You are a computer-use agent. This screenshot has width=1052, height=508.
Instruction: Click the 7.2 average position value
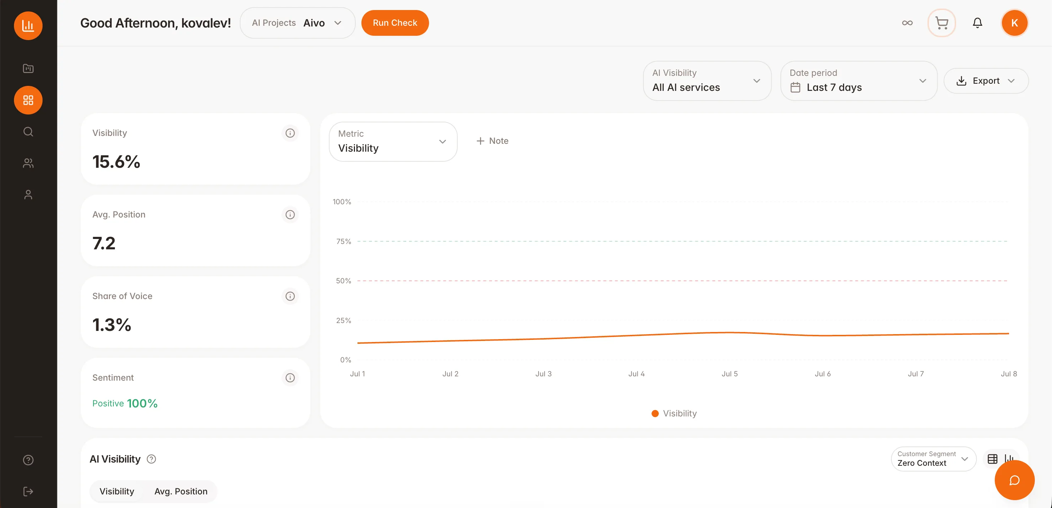[104, 243]
